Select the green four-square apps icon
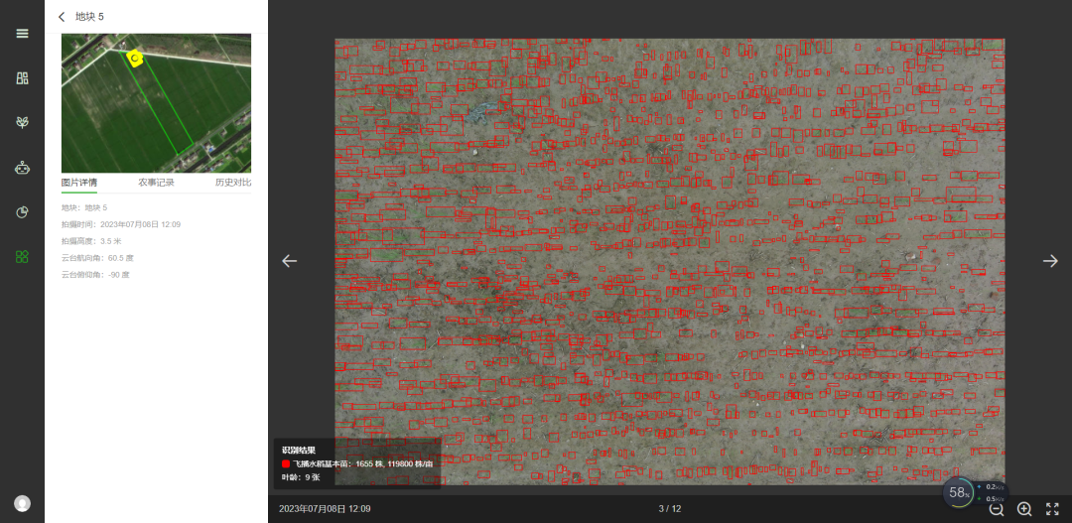 point(22,257)
